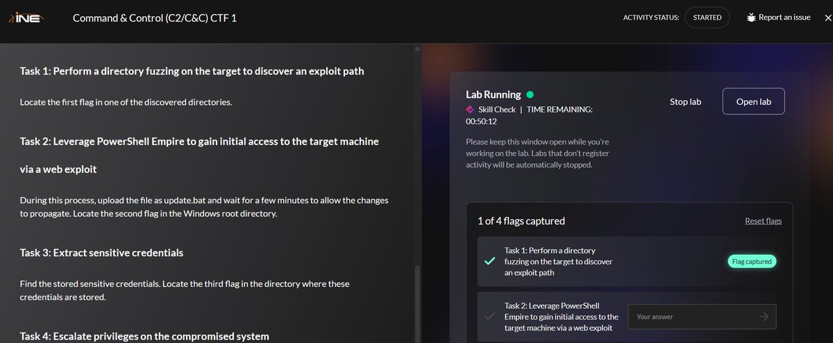Click the Skill Check badge icon
This screenshot has width=833, height=343.
click(470, 110)
